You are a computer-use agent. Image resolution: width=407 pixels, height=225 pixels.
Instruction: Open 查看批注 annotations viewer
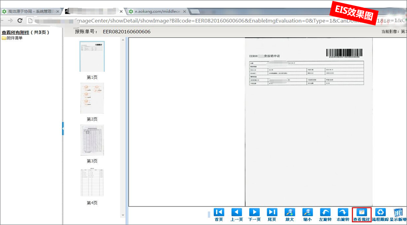pos(361,212)
